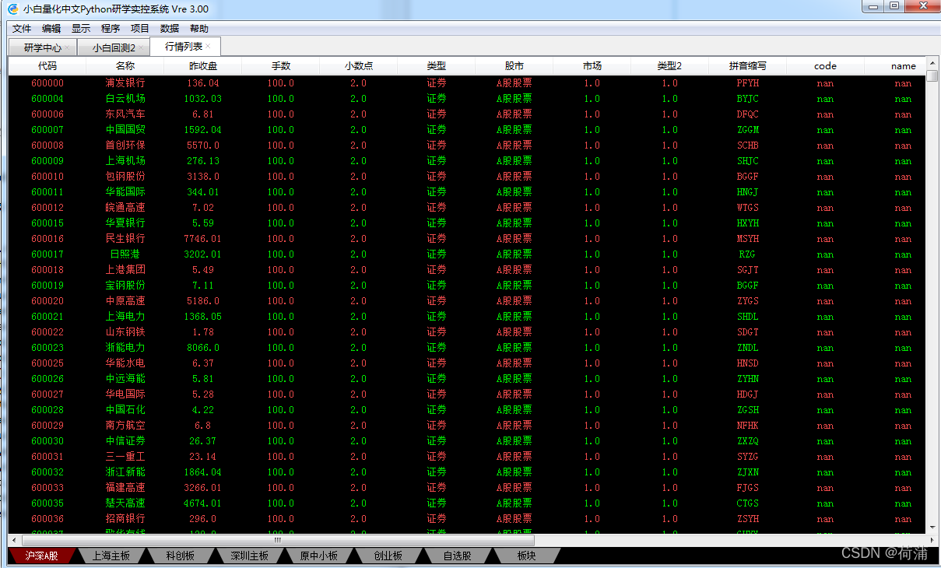Click pinyin code HNGJ
Screen dimensions: 941x568
[748, 192]
